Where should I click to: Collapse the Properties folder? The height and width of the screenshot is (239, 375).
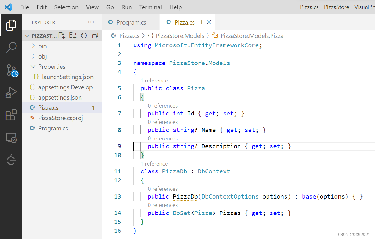pyautogui.click(x=62, y=67)
